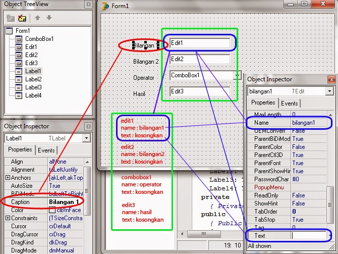Select the PasswordChar value #0

309,179
